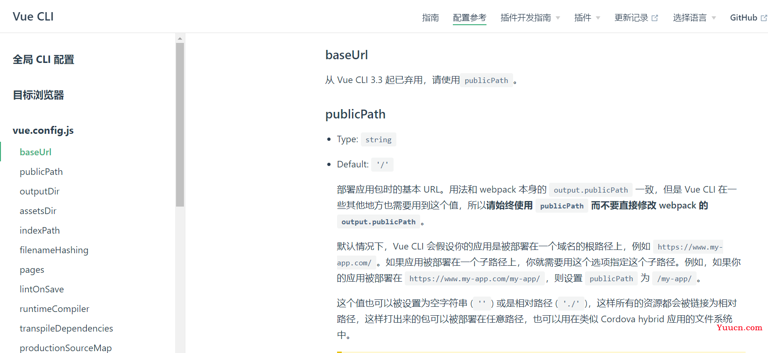Image resolution: width=768 pixels, height=353 pixels.
Task: Click the non-bold output.publicPath inline code
Action: coord(591,190)
